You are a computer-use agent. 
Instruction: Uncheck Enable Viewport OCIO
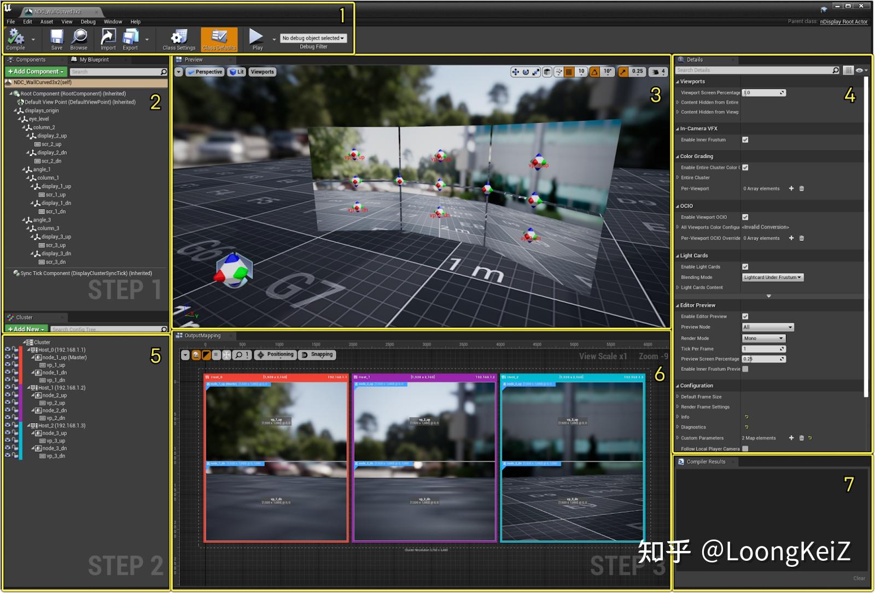745,216
